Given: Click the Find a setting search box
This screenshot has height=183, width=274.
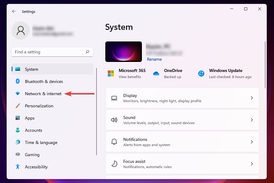Looking at the screenshot, I should (x=52, y=52).
